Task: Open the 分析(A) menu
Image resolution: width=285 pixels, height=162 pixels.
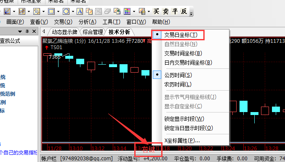Action: point(87,22)
